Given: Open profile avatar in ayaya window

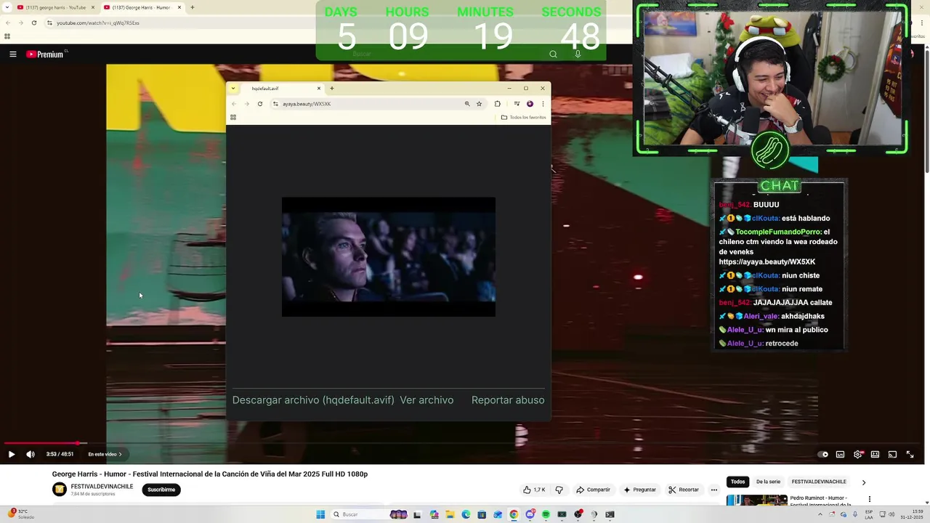Looking at the screenshot, I should point(530,104).
